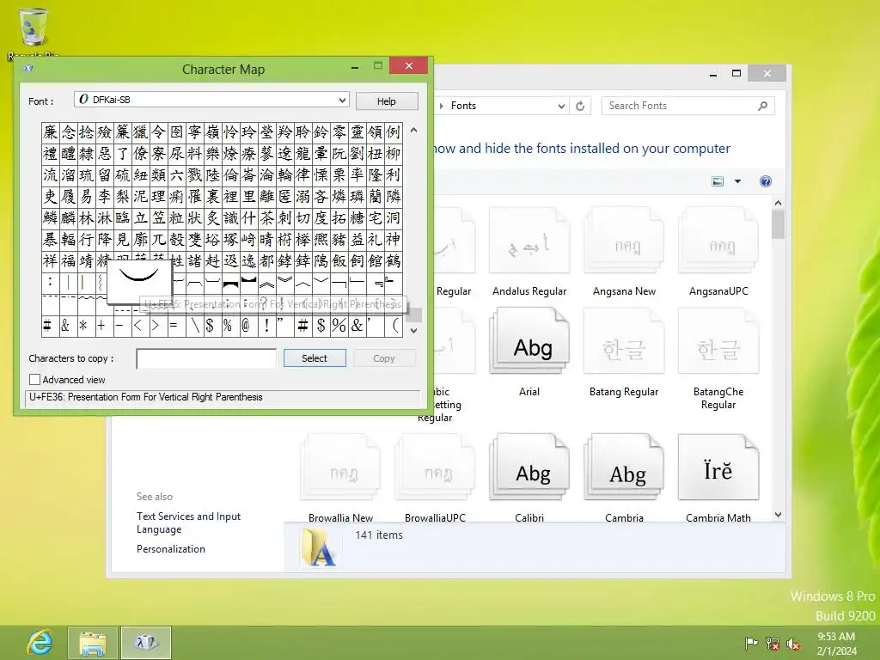Screen dimensions: 880x660
Task: Select the 了 character cell
Action: [122, 153]
